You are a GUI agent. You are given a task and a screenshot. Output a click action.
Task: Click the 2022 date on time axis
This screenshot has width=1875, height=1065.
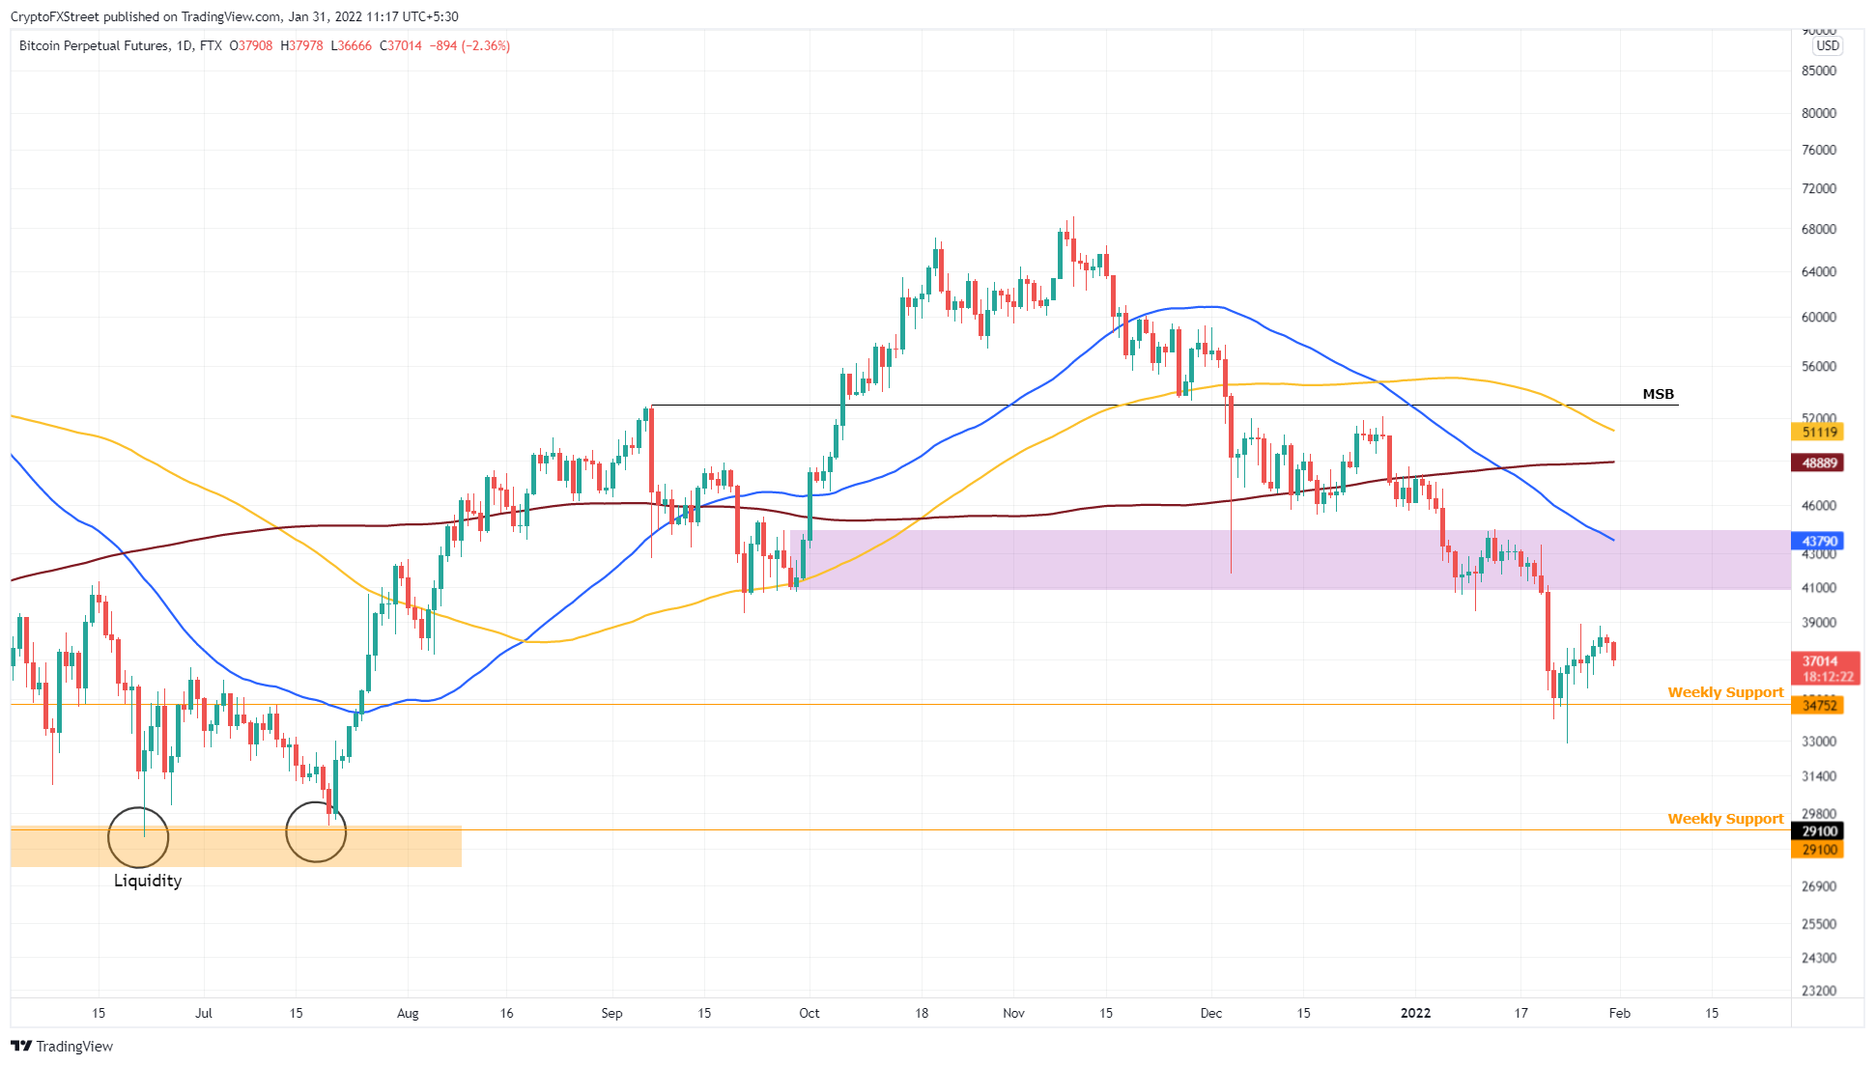(1415, 1013)
